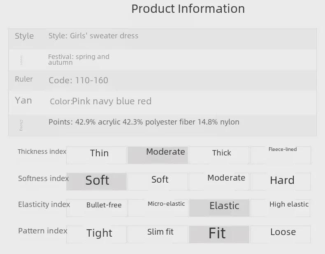Click the Product Information heading
This screenshot has width=325, height=254.
pos(188,9)
